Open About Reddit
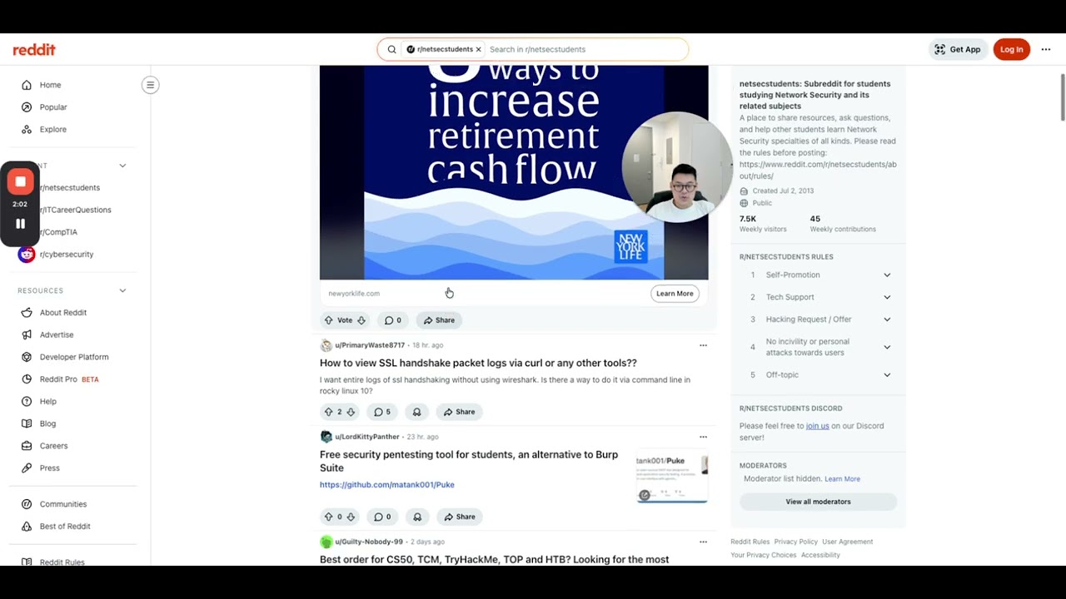This screenshot has height=599, width=1066. point(63,313)
